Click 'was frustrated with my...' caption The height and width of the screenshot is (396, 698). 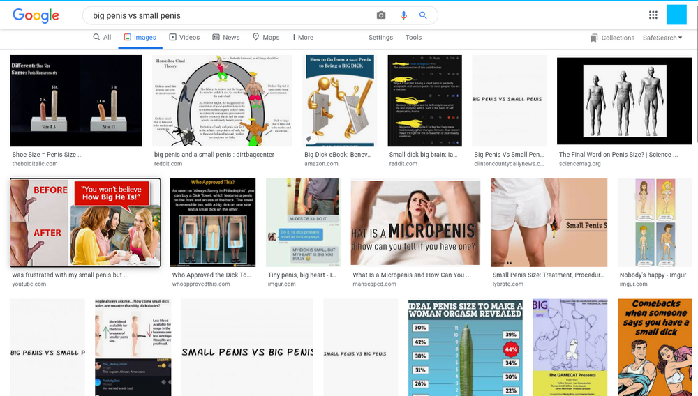coord(70,275)
